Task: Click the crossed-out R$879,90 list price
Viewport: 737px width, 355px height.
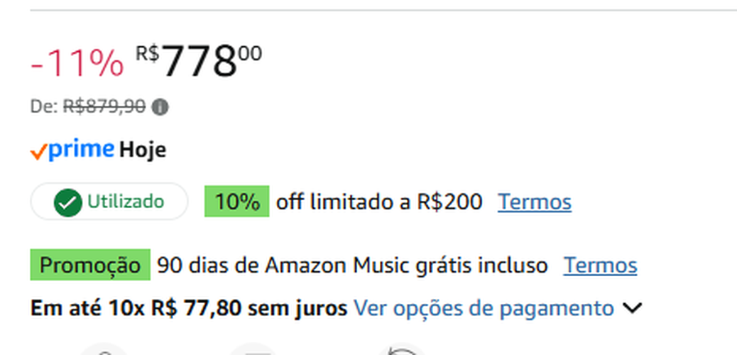Action: point(104,107)
